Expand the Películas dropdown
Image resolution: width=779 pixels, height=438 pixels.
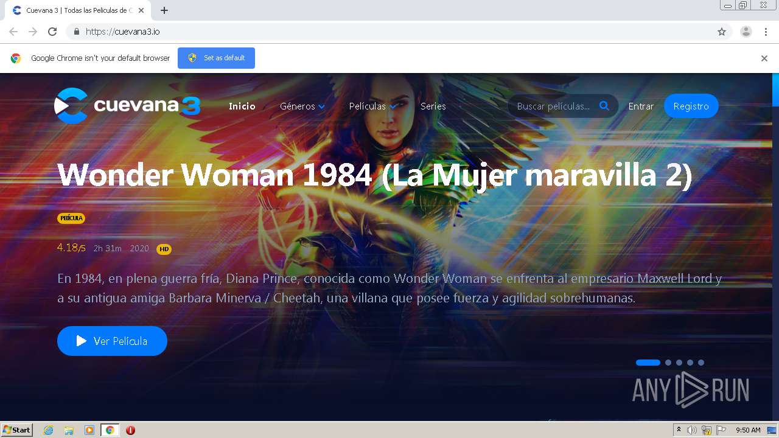tap(372, 106)
